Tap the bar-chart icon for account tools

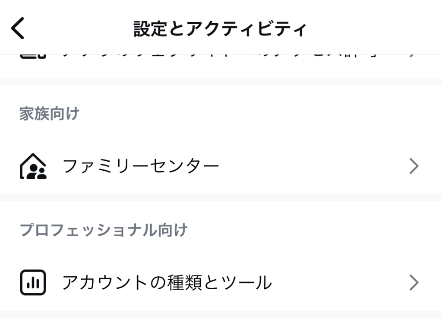33,282
